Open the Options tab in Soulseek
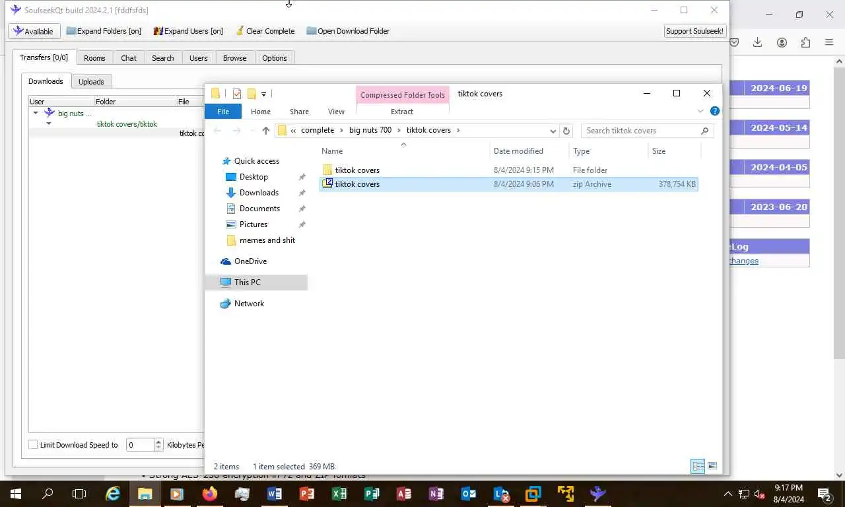The width and height of the screenshot is (845, 507). click(275, 58)
